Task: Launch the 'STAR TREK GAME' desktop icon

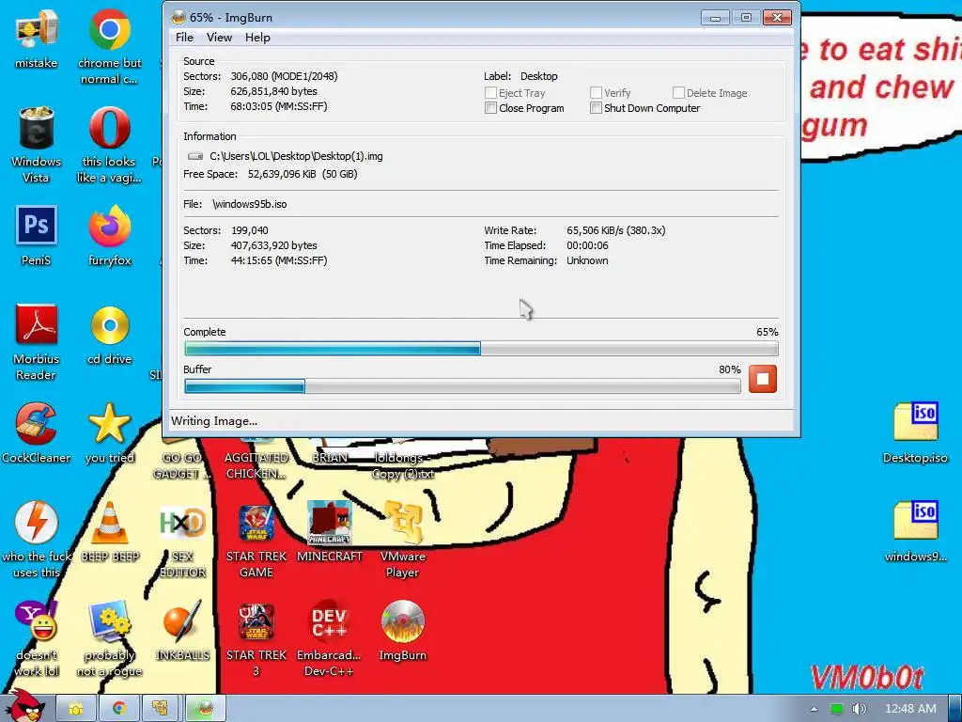Action: [256, 523]
